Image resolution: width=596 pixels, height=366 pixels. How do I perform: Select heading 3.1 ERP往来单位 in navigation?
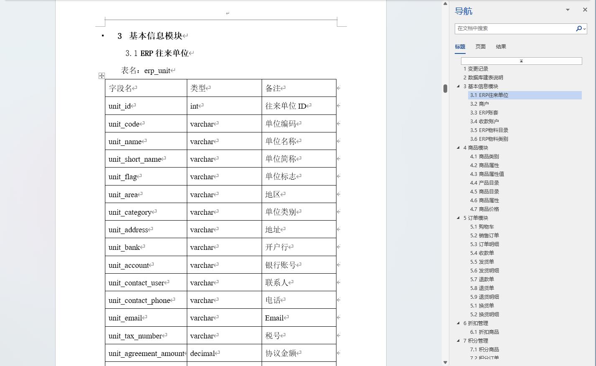coord(525,95)
